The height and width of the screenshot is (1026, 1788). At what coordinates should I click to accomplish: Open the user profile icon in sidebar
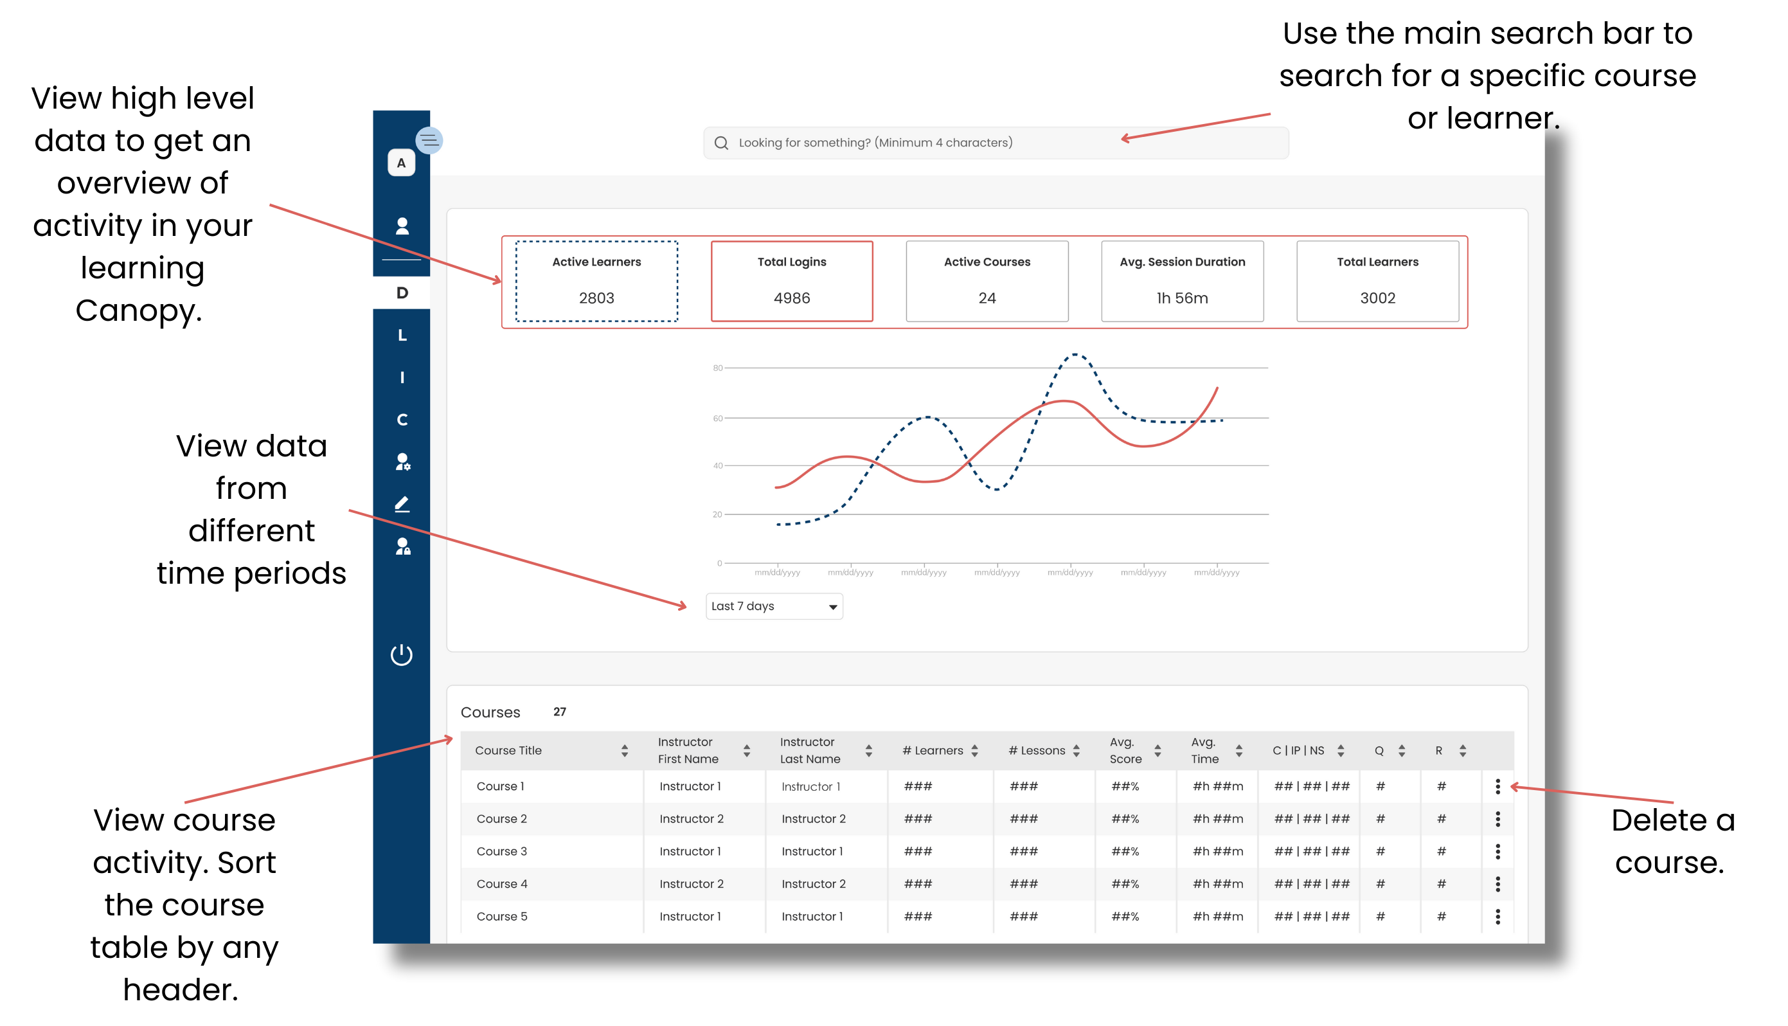coord(402,226)
